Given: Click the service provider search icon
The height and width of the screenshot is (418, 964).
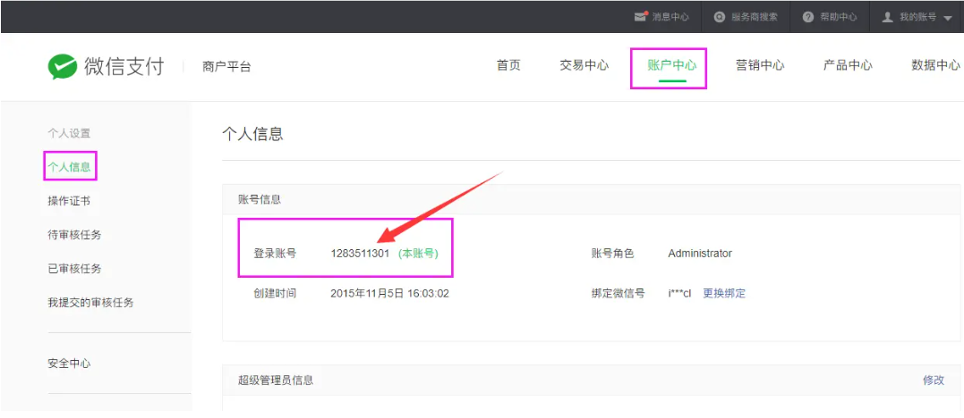Looking at the screenshot, I should (x=720, y=17).
